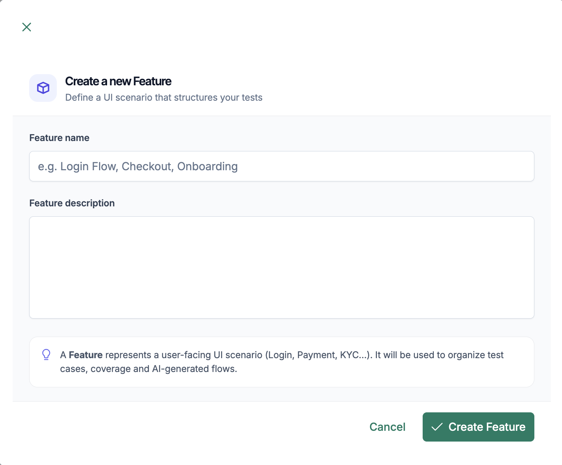Click into the Feature description textarea
The height and width of the screenshot is (465, 562).
pyautogui.click(x=281, y=267)
